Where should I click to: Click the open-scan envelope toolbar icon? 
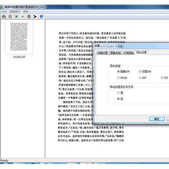tap(4, 16)
